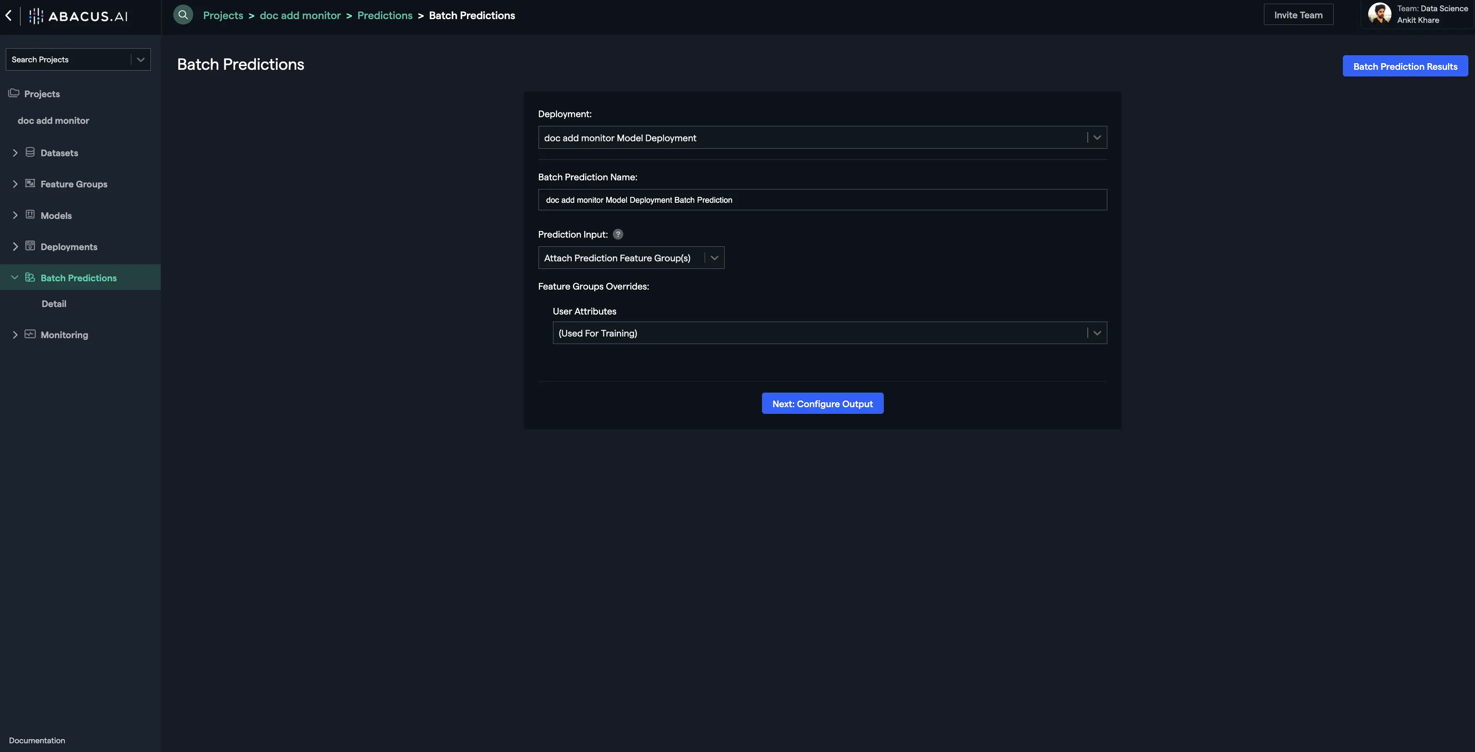The height and width of the screenshot is (752, 1475).
Task: Open the search projects icon in the top bar
Action: (x=183, y=14)
